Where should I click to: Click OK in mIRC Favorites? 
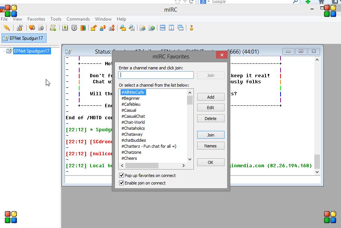211,162
